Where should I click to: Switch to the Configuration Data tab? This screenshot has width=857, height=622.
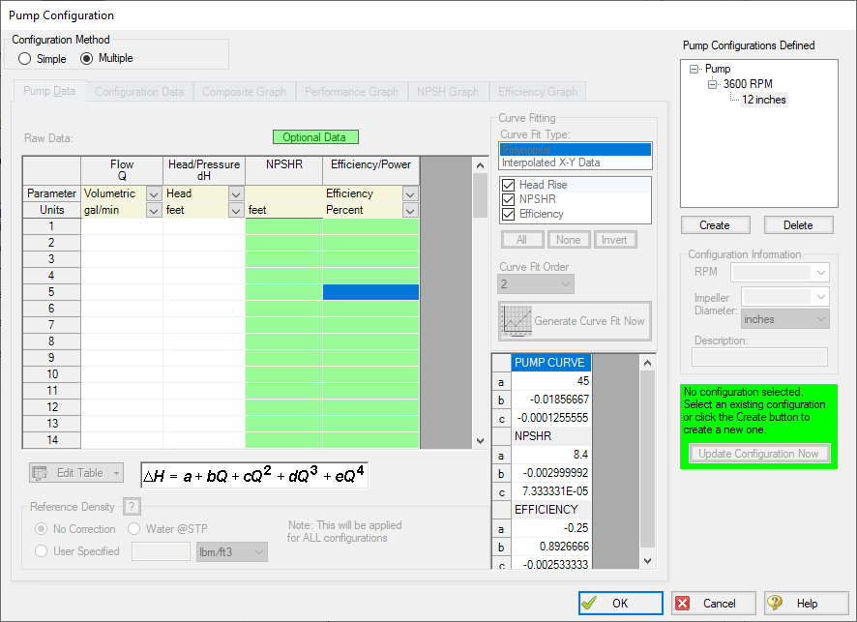139,92
